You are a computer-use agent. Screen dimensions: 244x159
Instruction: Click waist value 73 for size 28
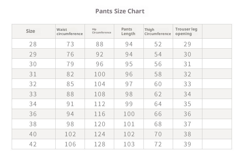click(x=70, y=44)
